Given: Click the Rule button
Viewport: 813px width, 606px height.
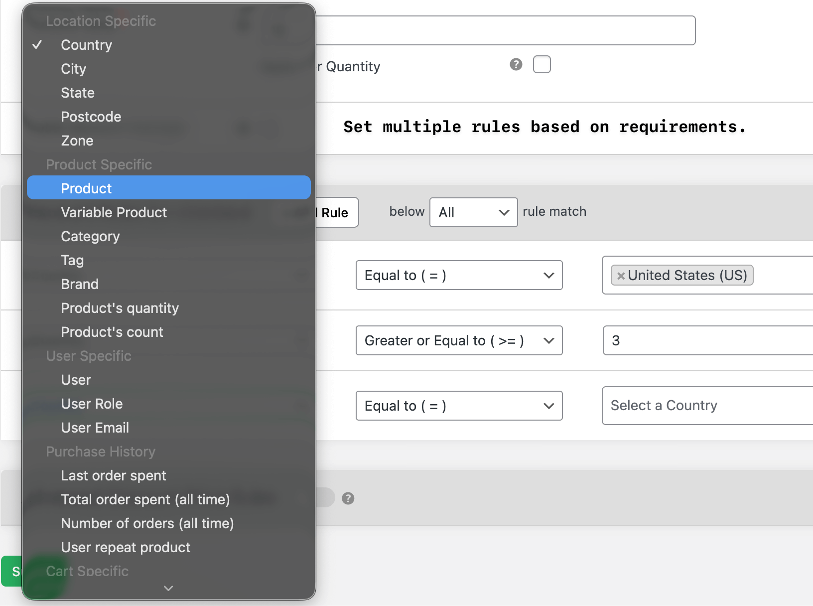Looking at the screenshot, I should click(334, 212).
